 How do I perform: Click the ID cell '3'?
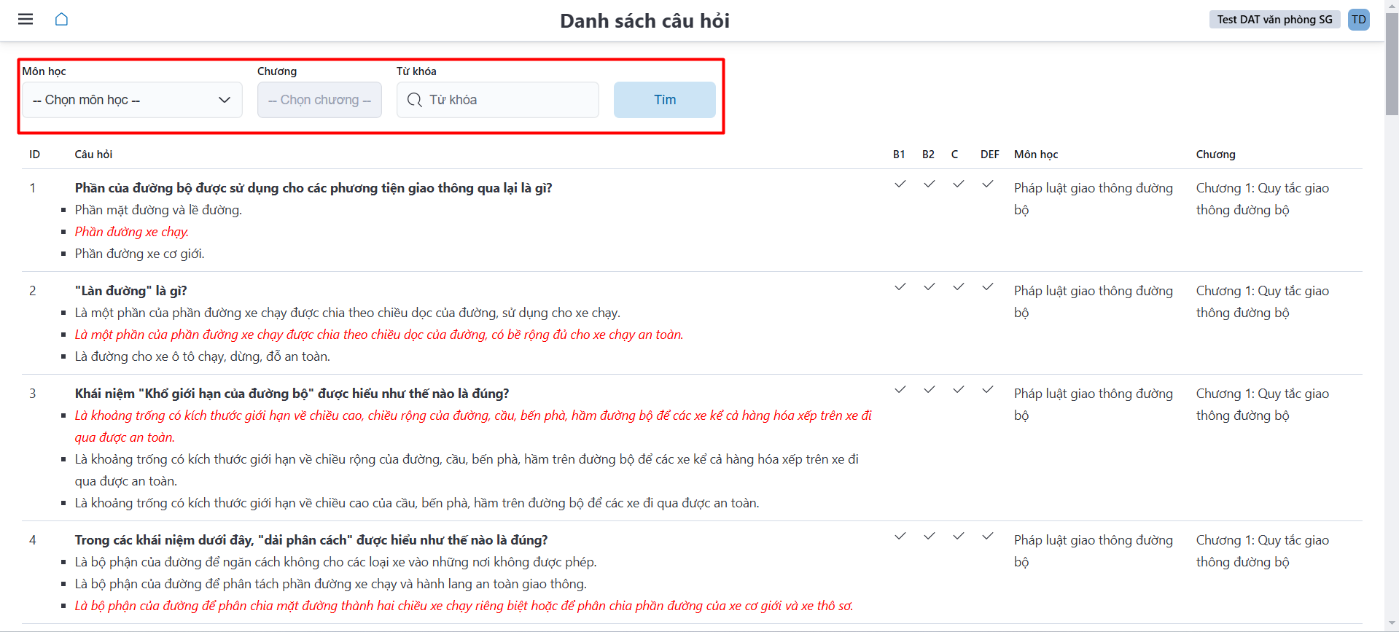click(33, 394)
